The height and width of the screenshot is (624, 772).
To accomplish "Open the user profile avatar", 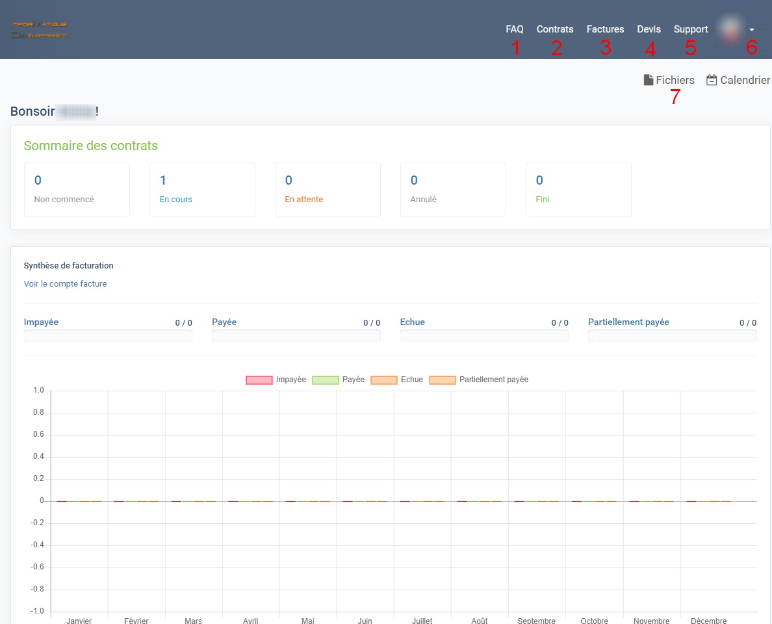I will (x=729, y=29).
